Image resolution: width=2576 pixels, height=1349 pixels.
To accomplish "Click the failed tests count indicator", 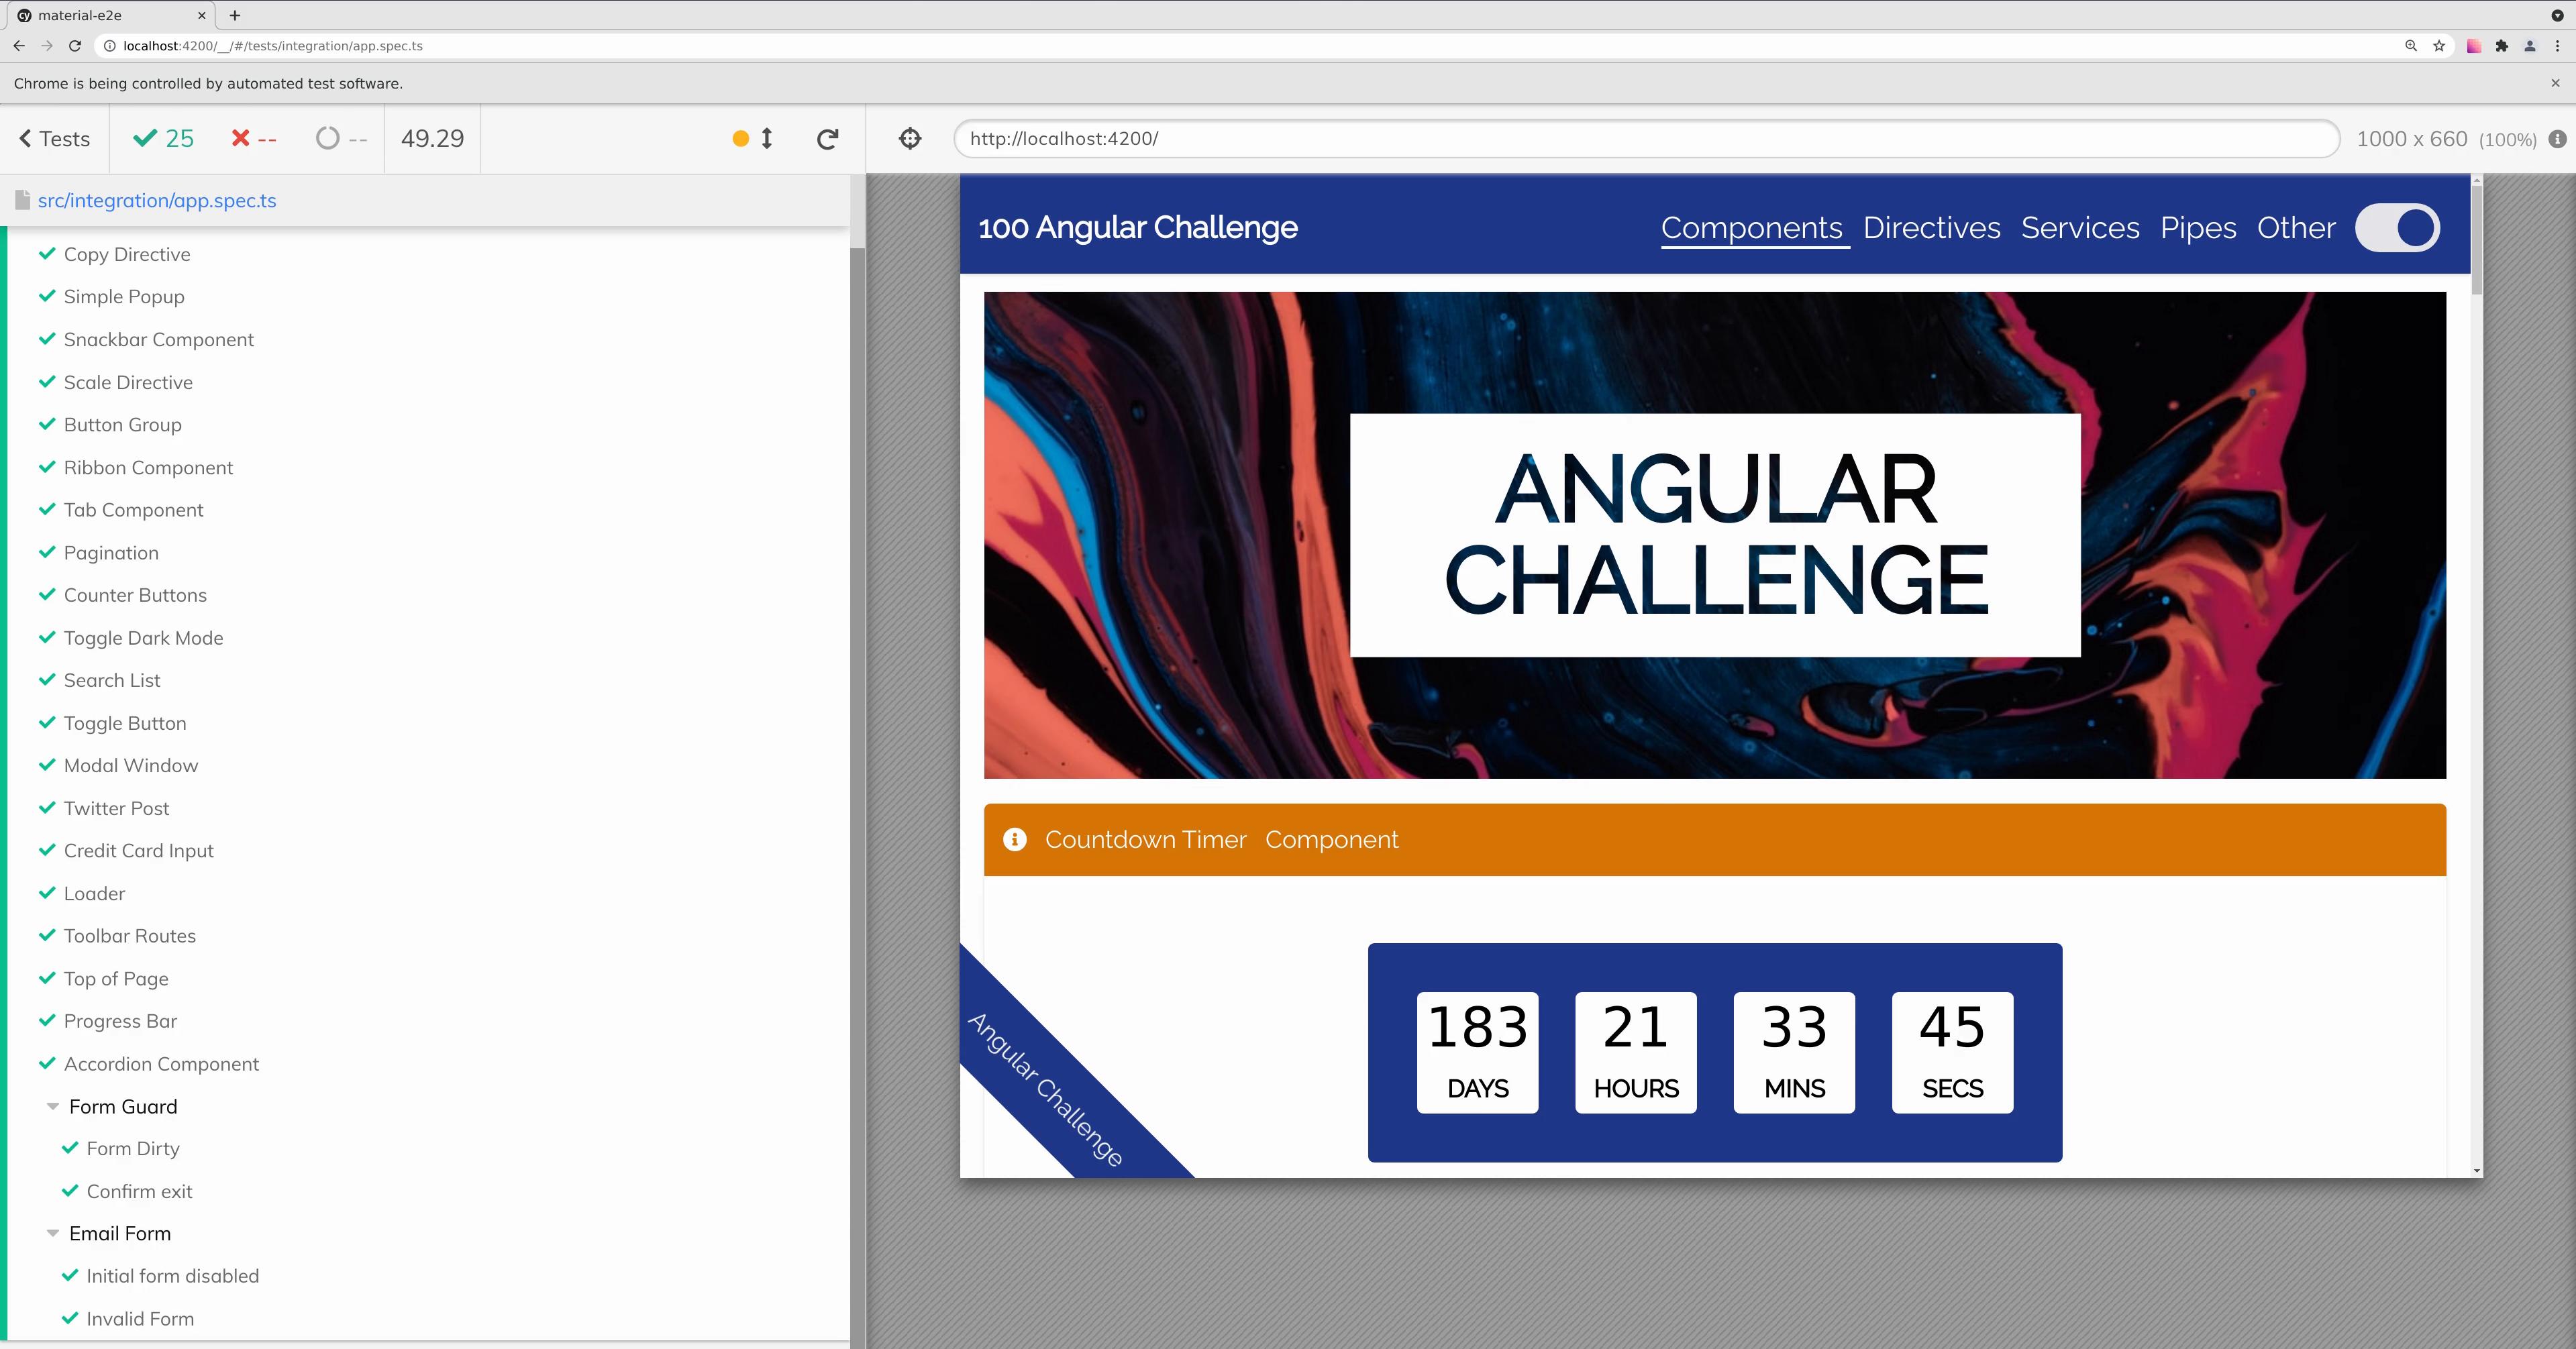I will pyautogui.click(x=254, y=139).
